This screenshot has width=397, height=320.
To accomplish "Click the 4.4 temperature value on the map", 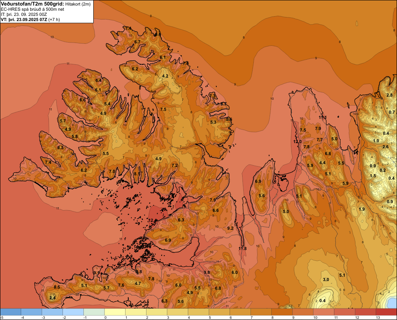I will pos(322,163).
